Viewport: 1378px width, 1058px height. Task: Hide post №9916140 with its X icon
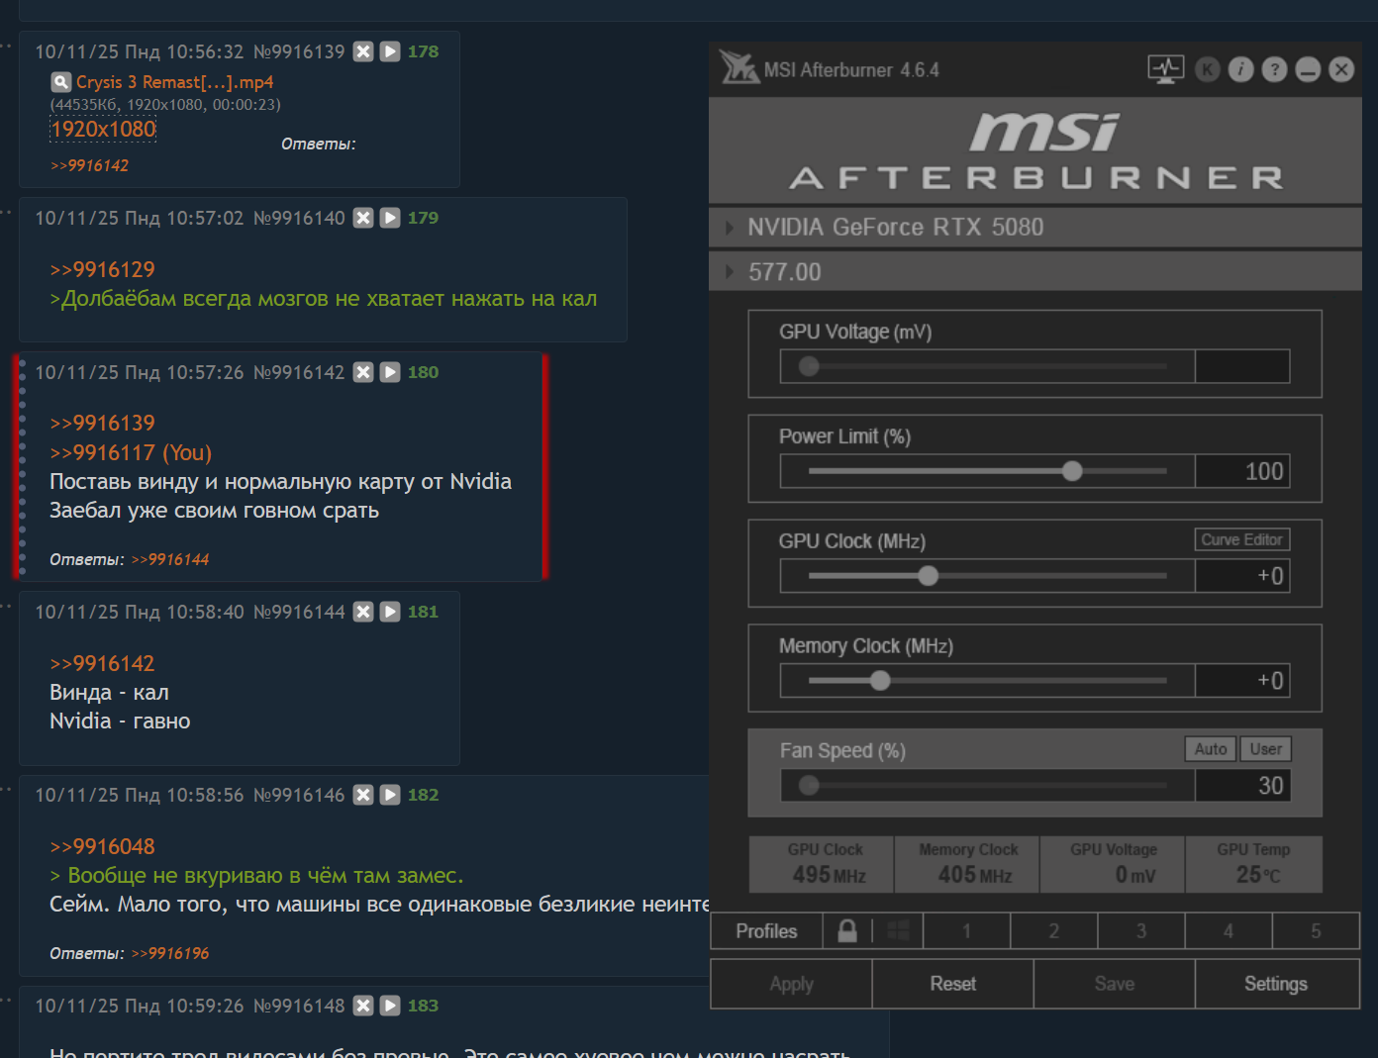click(x=363, y=218)
